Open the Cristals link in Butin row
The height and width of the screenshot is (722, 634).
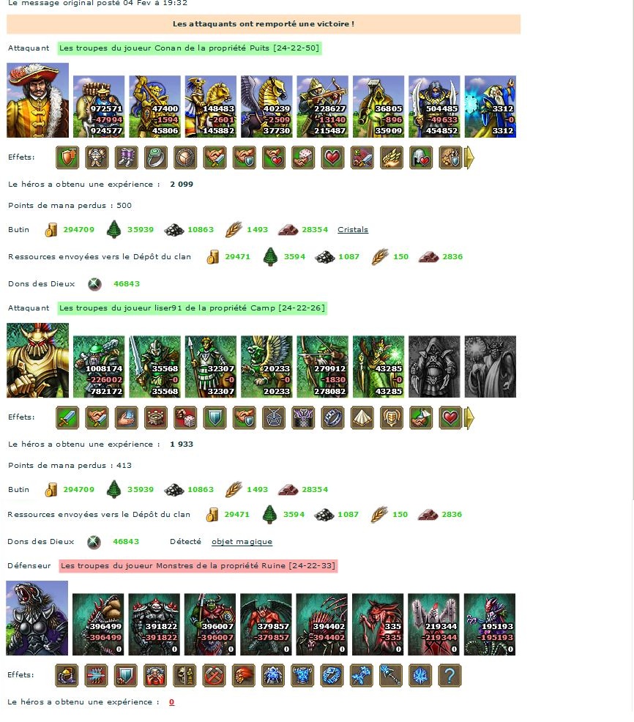353,230
